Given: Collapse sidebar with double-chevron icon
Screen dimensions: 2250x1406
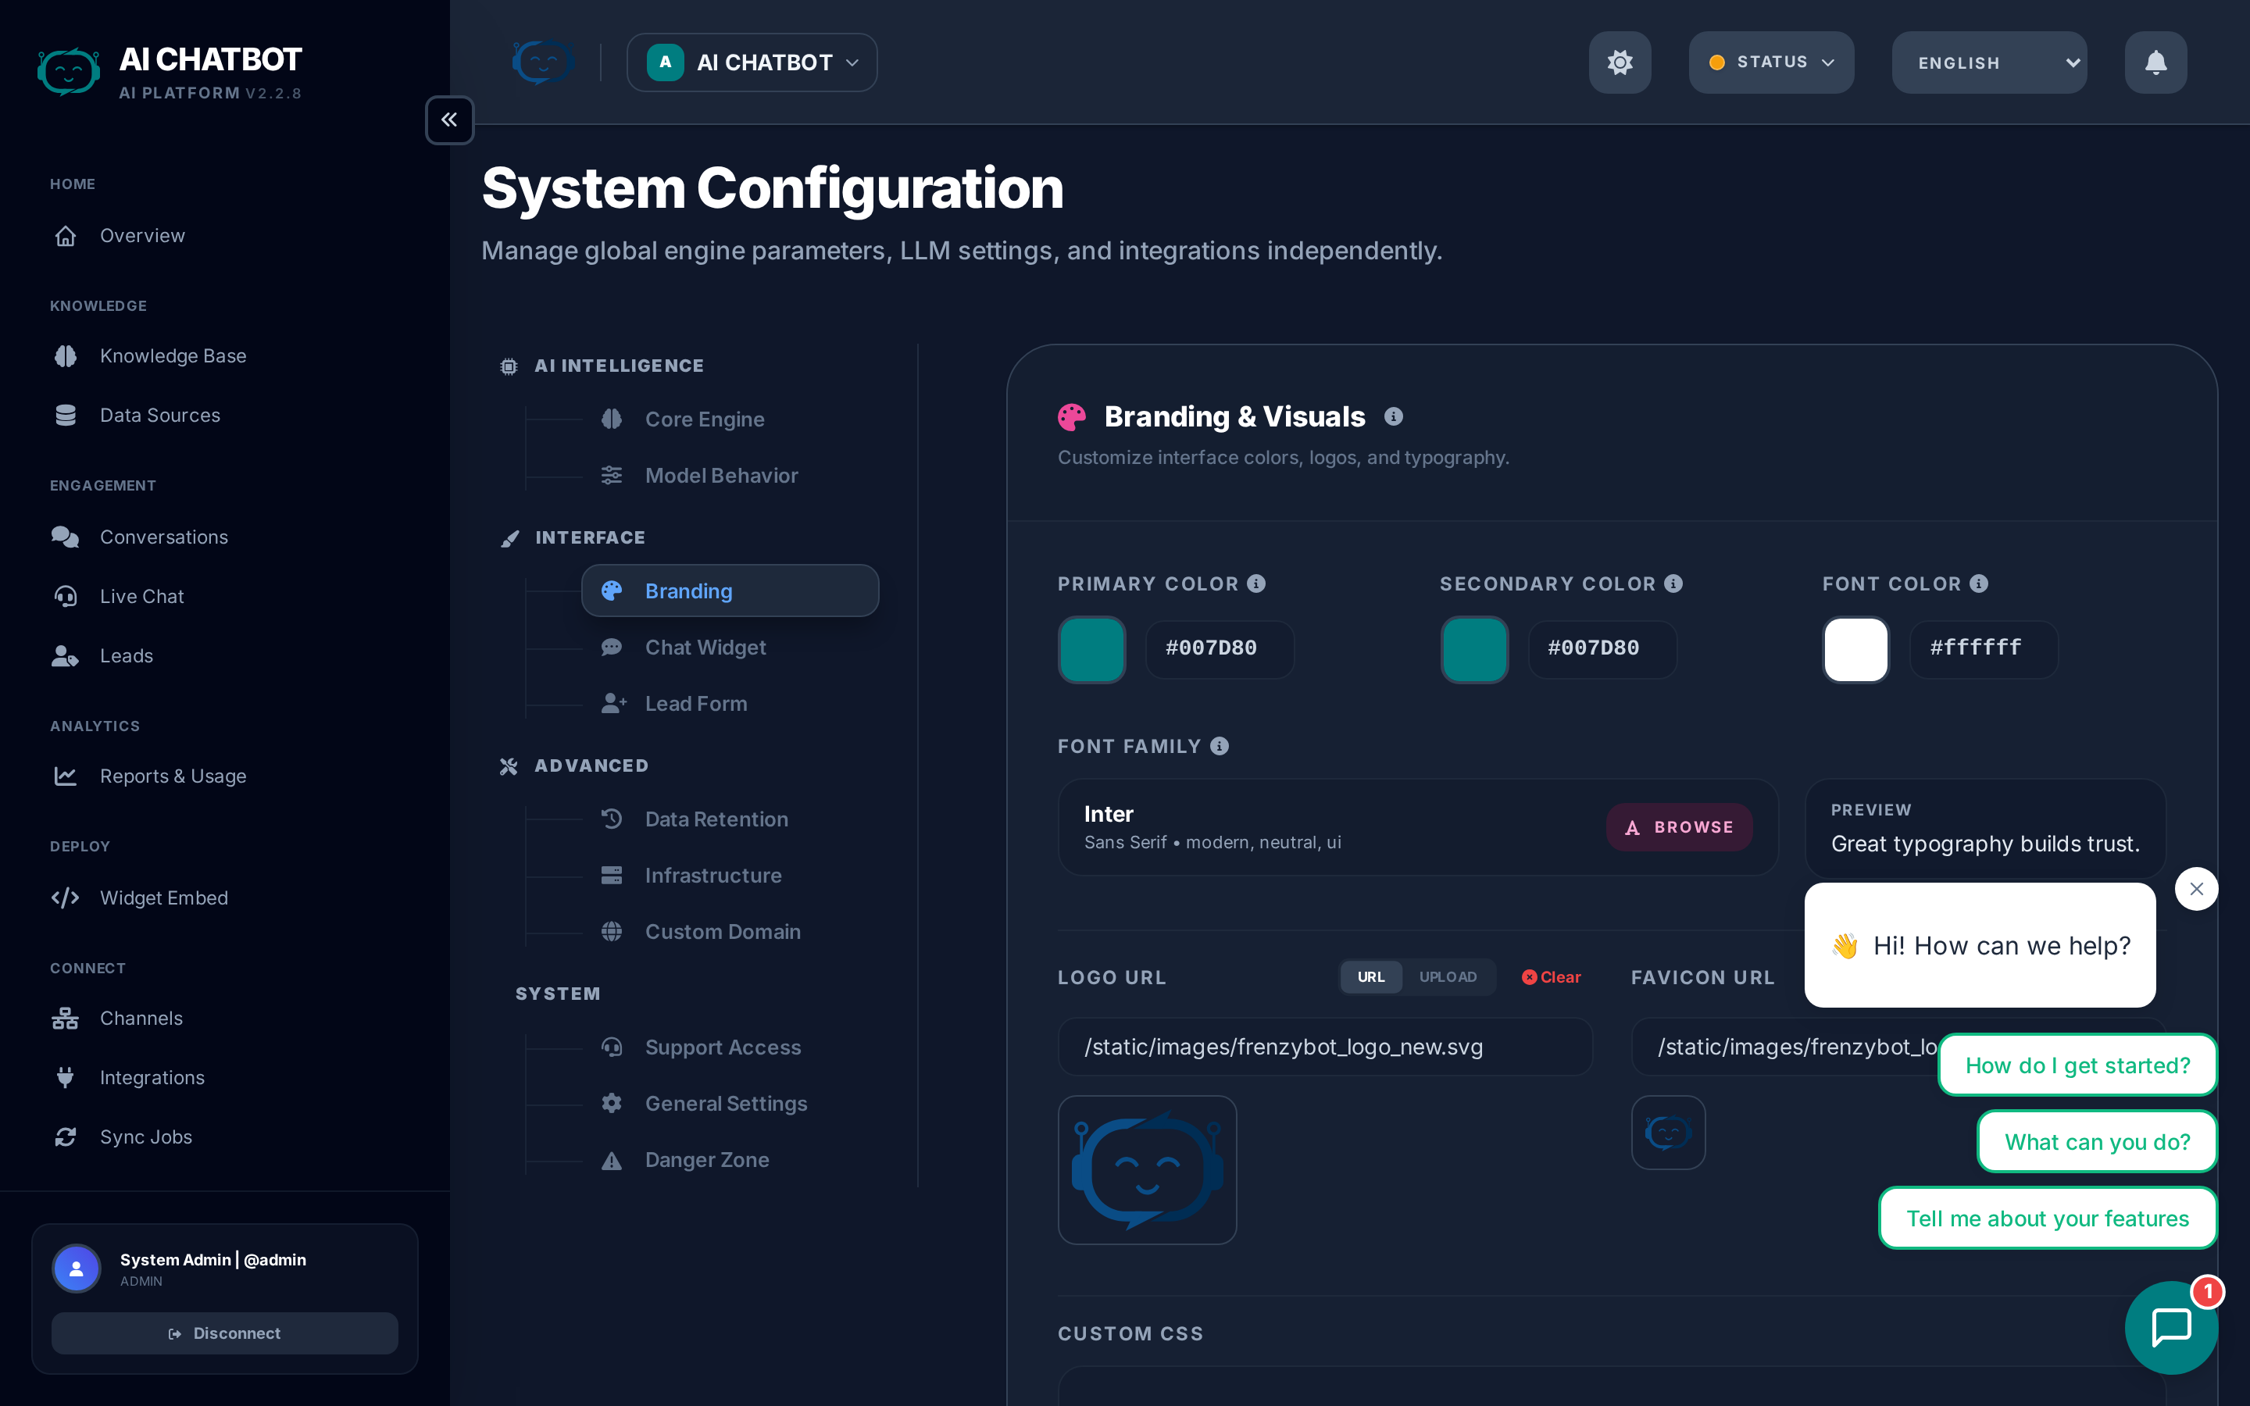Looking at the screenshot, I should [449, 120].
